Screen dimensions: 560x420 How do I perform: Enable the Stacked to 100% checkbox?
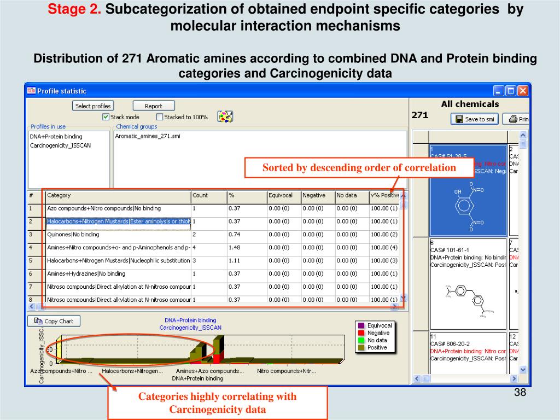160,117
